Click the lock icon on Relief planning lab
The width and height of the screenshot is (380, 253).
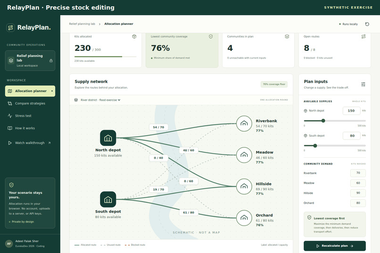tap(51, 60)
